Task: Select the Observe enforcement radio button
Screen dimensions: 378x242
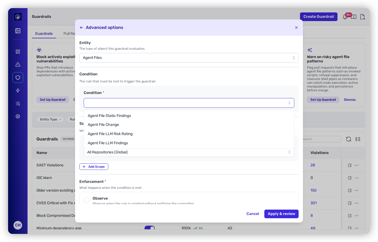Action: click(87, 200)
